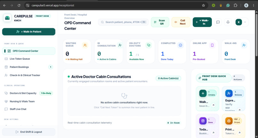Image resolution: width=258 pixels, height=138 pixels.
Task: Open Chrome three-dot menu
Action: pyautogui.click(x=254, y=5)
